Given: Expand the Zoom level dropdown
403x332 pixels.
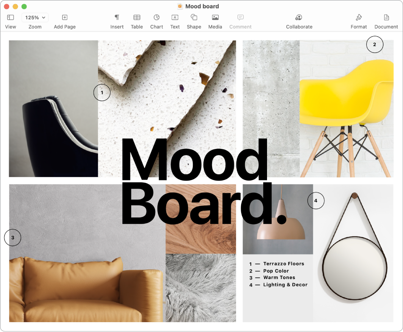Looking at the screenshot, I should tap(35, 17).
